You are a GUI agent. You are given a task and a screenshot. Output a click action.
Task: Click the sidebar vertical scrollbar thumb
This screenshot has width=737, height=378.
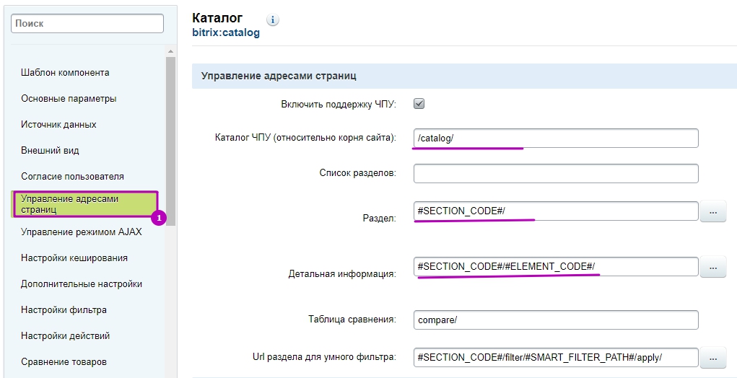[x=170, y=141]
